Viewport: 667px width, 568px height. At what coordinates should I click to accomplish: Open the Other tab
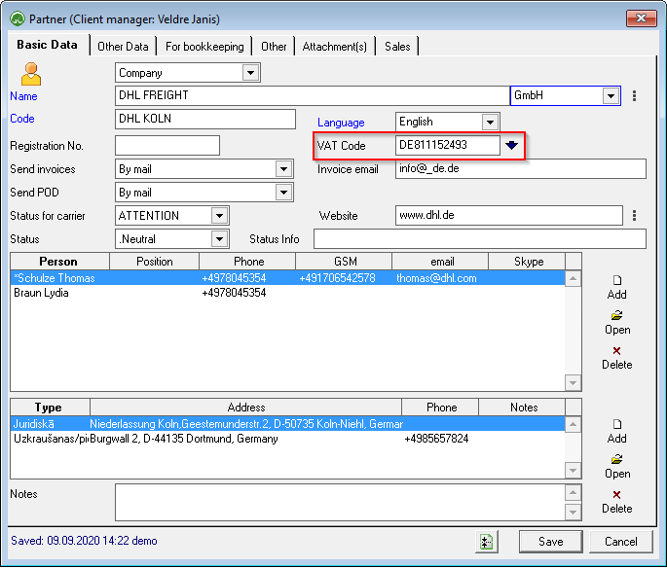274,47
